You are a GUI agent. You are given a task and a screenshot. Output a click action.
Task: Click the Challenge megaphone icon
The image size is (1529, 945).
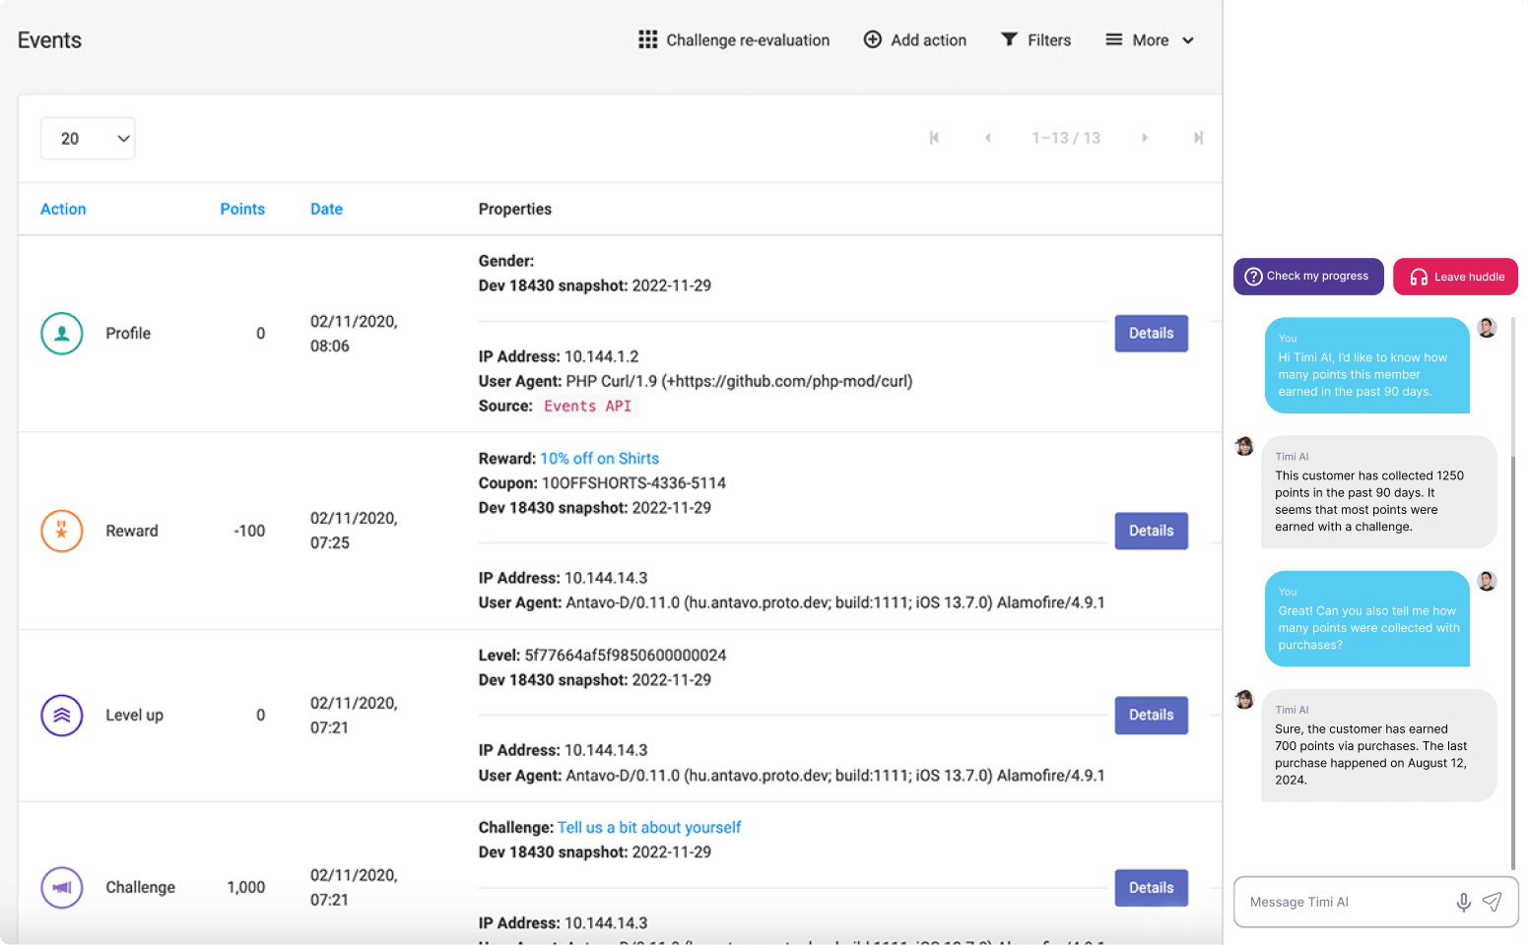tap(61, 887)
